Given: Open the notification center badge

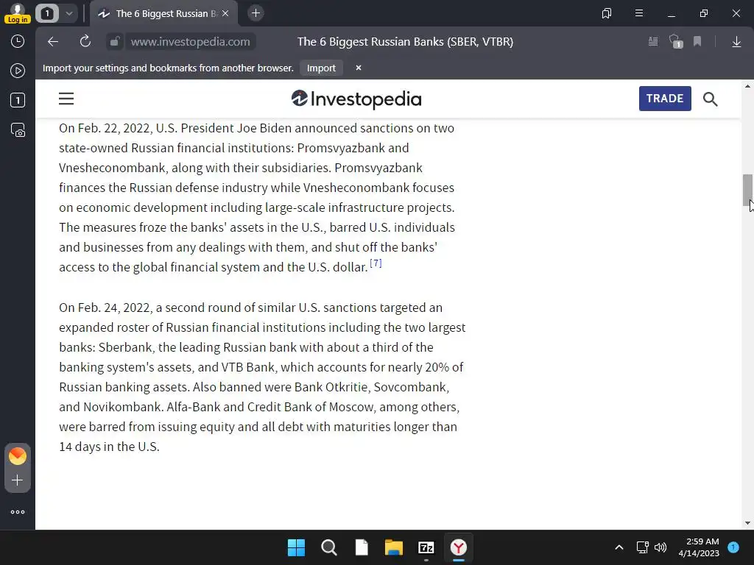Looking at the screenshot, I should pyautogui.click(x=733, y=547).
